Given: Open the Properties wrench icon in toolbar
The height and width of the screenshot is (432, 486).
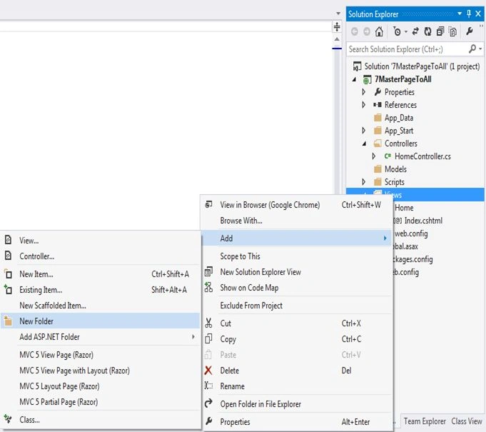Looking at the screenshot, I should 470,31.
